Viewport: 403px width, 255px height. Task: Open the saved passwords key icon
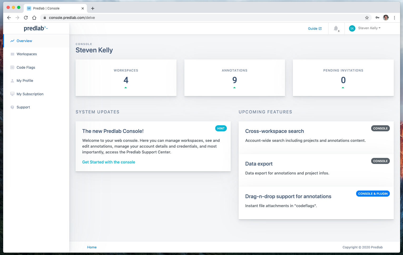377,18
